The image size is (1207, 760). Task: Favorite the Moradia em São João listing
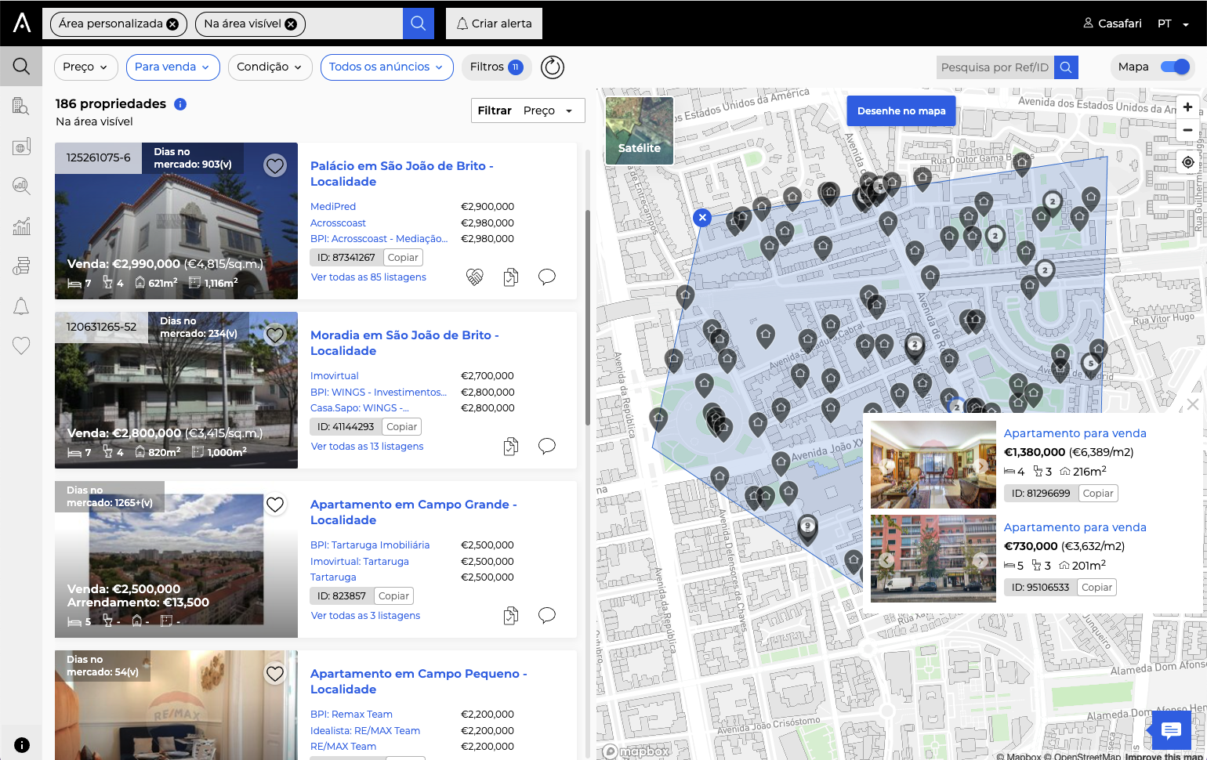click(275, 335)
